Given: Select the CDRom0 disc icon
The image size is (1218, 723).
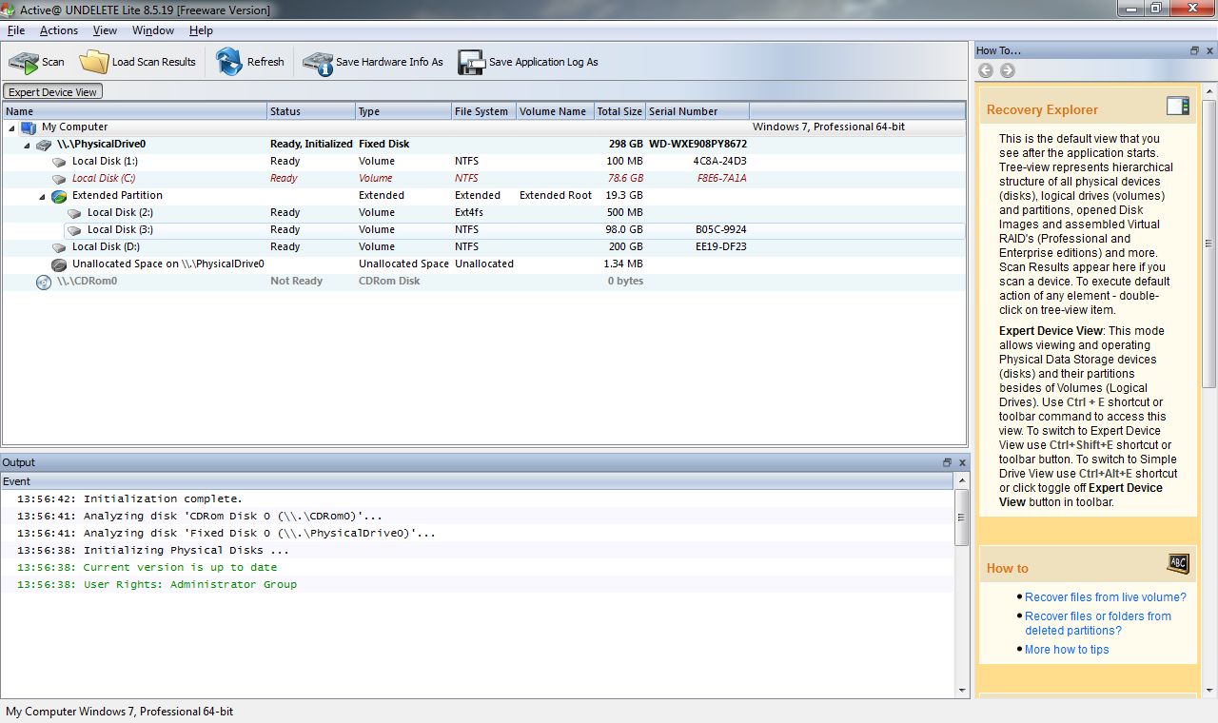Looking at the screenshot, I should [x=44, y=282].
